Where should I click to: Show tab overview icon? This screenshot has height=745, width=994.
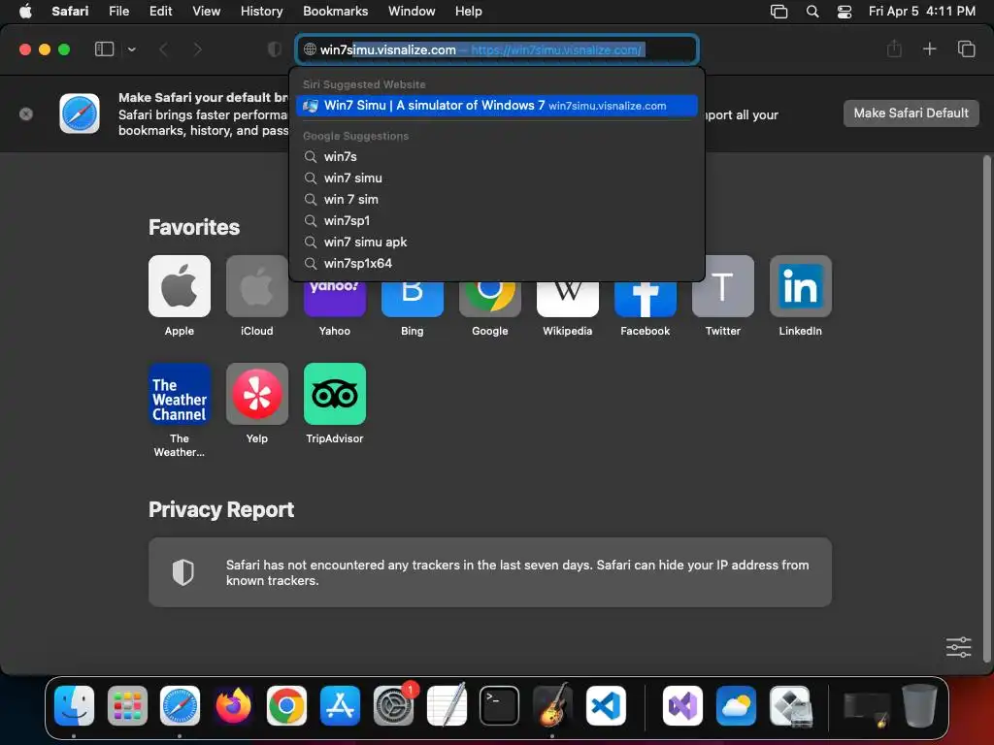pos(966,49)
